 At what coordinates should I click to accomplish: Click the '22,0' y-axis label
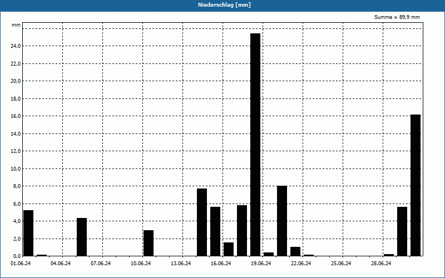[16, 64]
